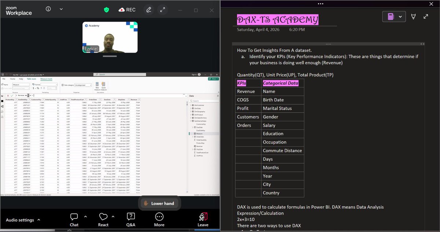Cancel formula with the red X
Screen dimensions: 440x232
(8, 96)
